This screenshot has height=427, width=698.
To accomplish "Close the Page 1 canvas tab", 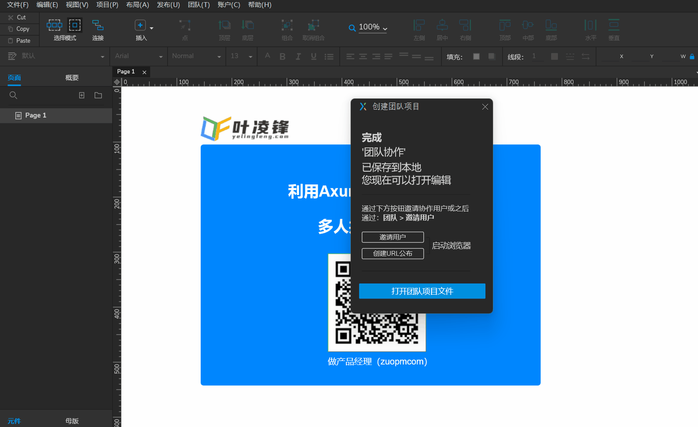I will click(x=144, y=72).
